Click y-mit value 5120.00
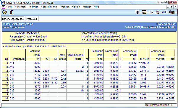The image size is (178, 108). point(96,83)
